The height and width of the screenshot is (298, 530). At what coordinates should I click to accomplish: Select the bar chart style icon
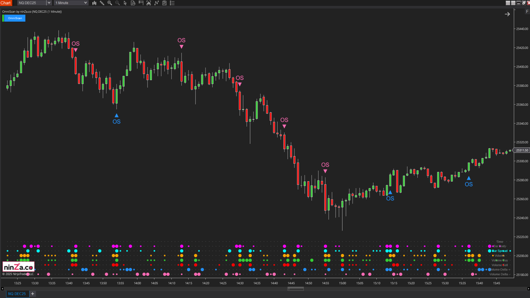pyautogui.click(x=95, y=3)
